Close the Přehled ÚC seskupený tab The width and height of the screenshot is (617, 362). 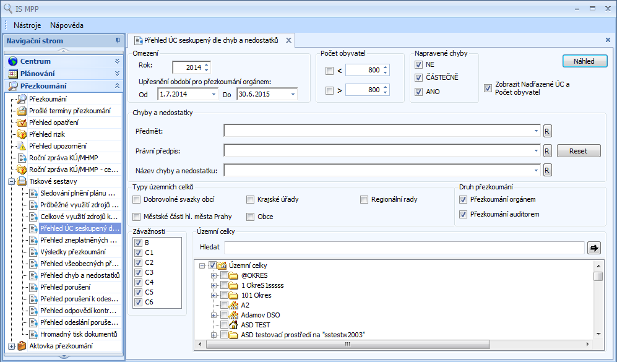coord(288,40)
